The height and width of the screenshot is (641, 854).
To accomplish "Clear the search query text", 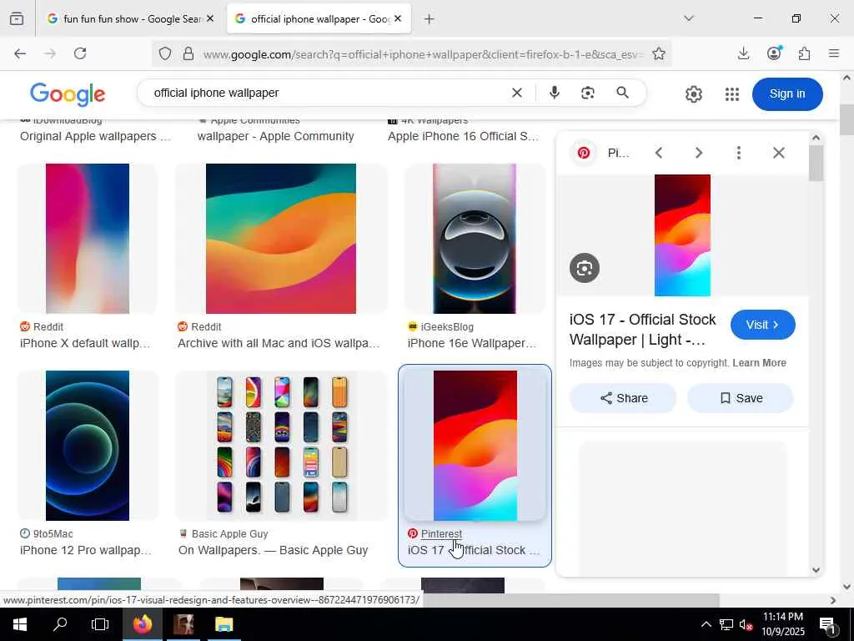I will pos(517,93).
